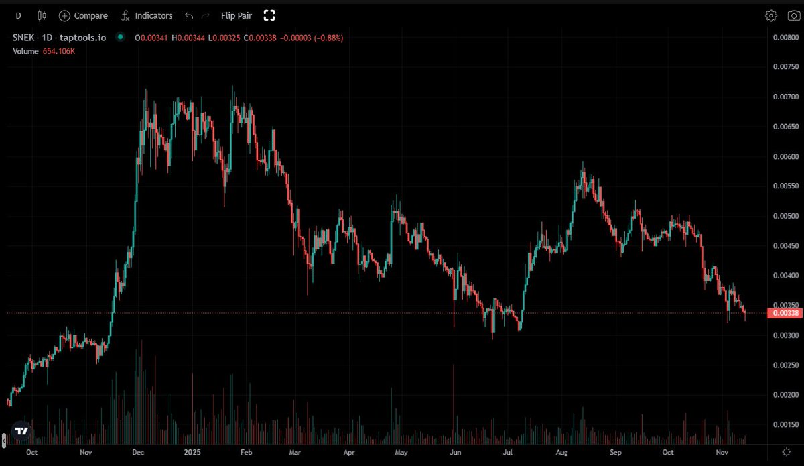Click the undo arrow in the toolbar

tap(187, 15)
